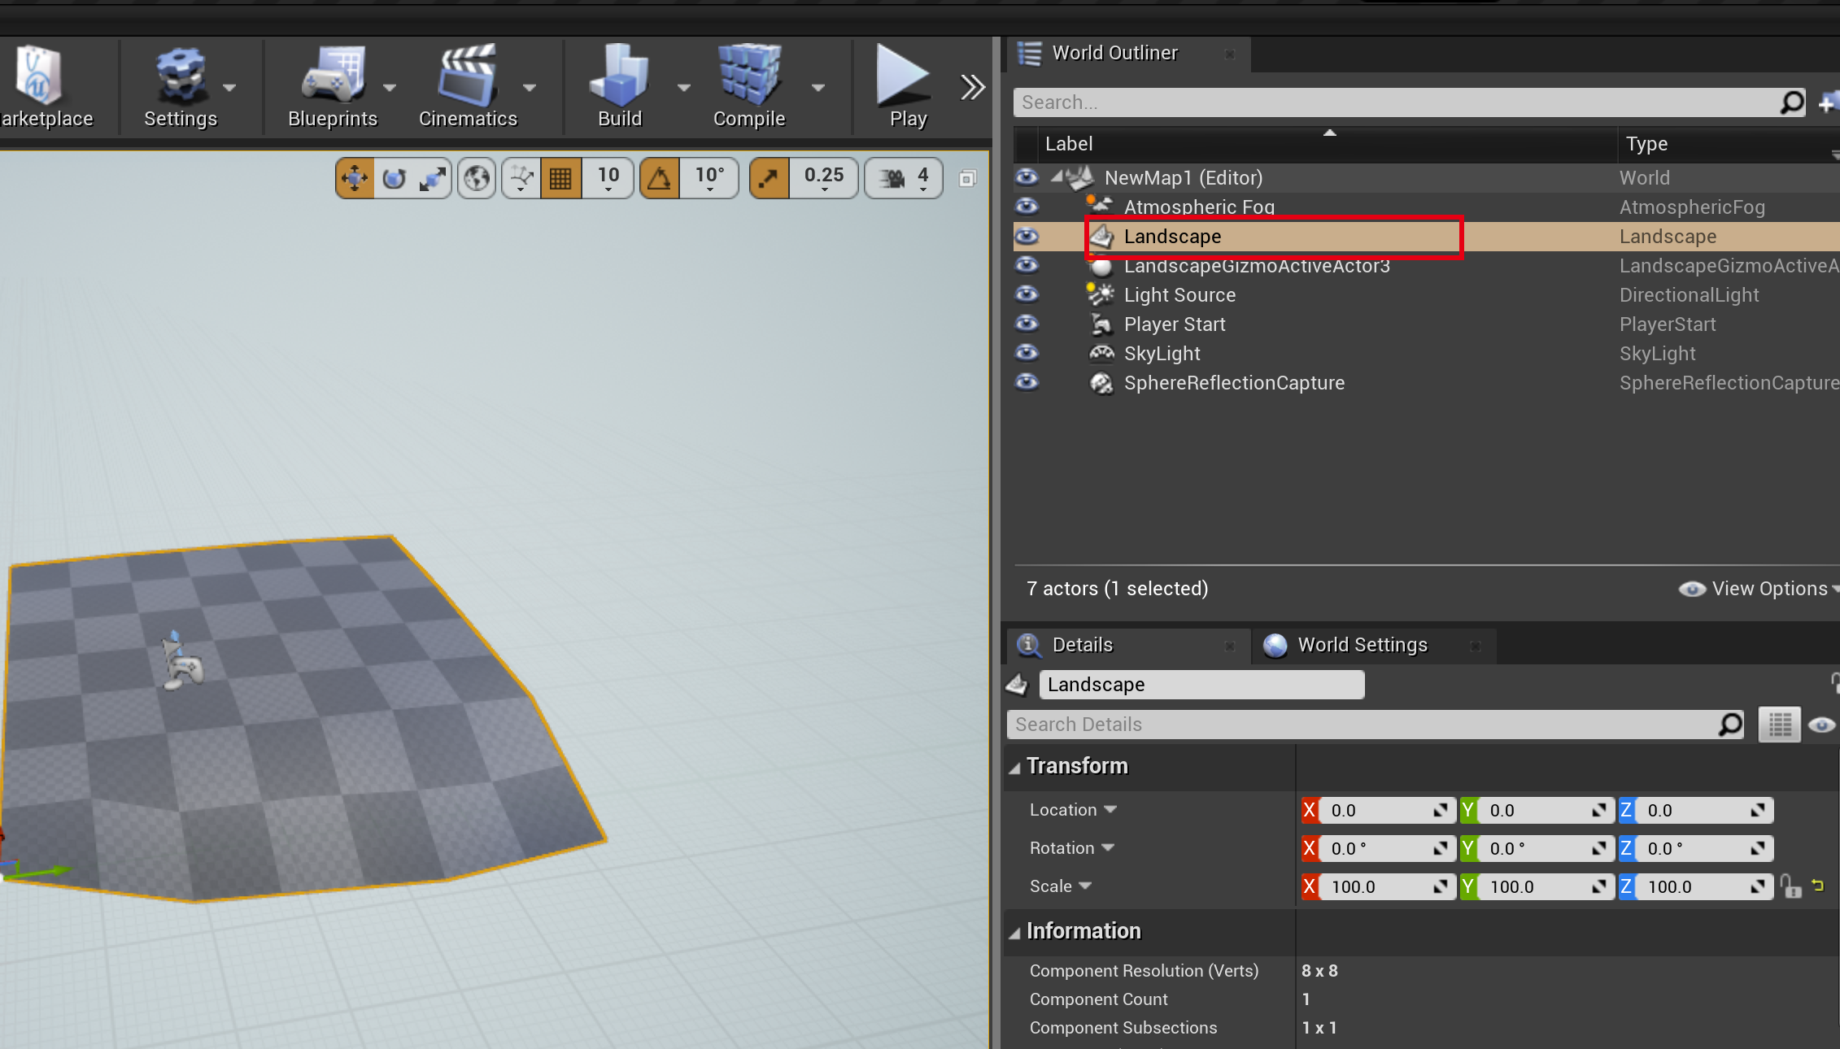
Task: Toggle rotation snapping triangle icon
Action: (x=660, y=178)
